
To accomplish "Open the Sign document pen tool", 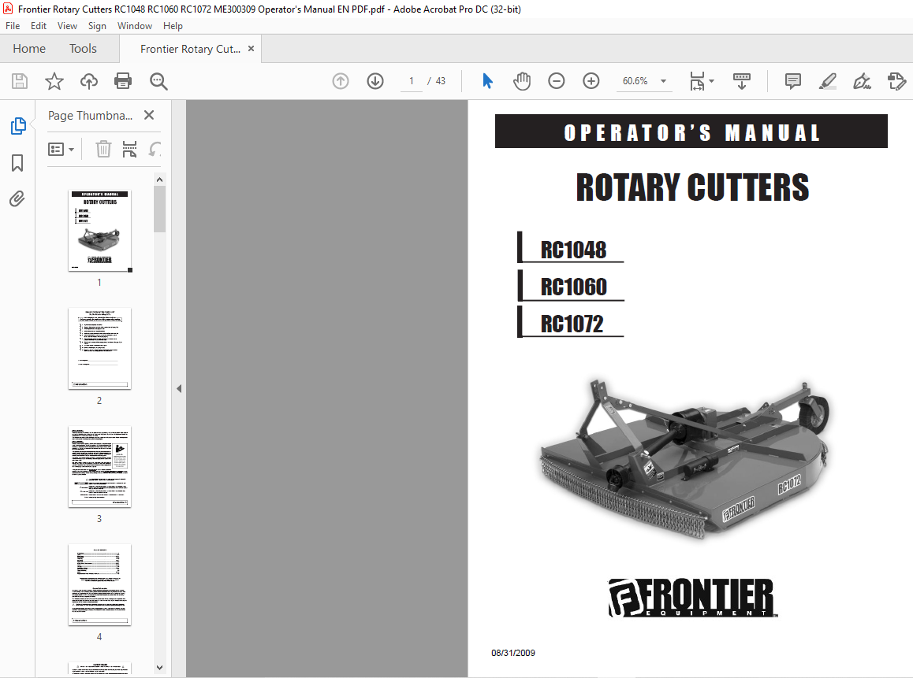I will [x=862, y=81].
